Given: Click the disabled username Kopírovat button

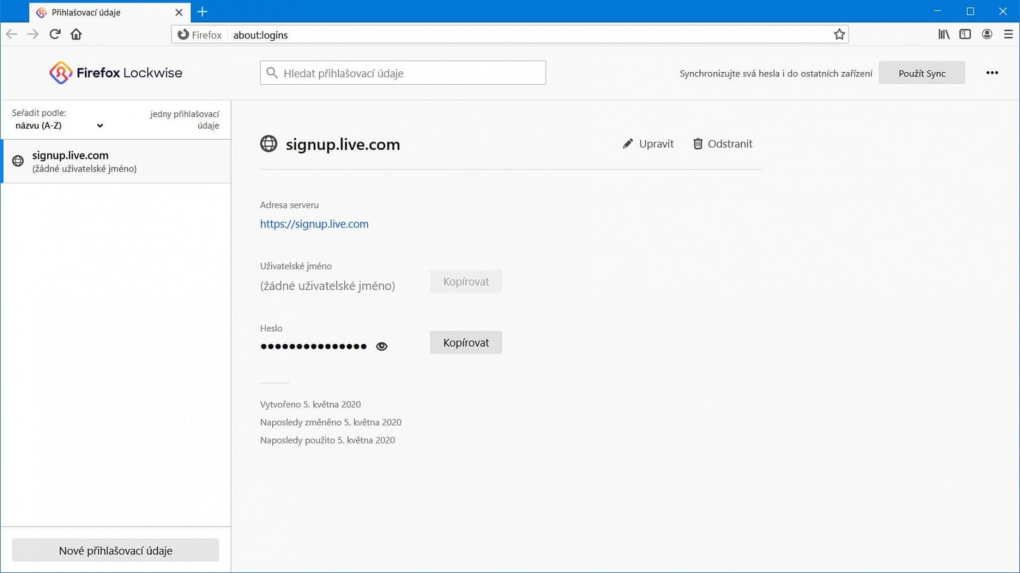Looking at the screenshot, I should (x=466, y=281).
